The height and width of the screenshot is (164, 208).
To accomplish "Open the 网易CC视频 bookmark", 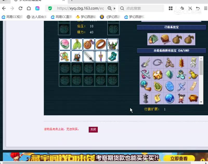I will [12, 17].
